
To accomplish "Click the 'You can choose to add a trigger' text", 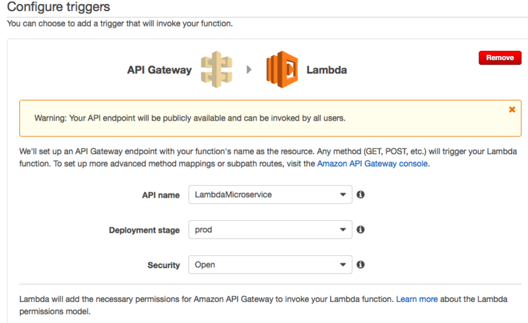I will point(120,24).
